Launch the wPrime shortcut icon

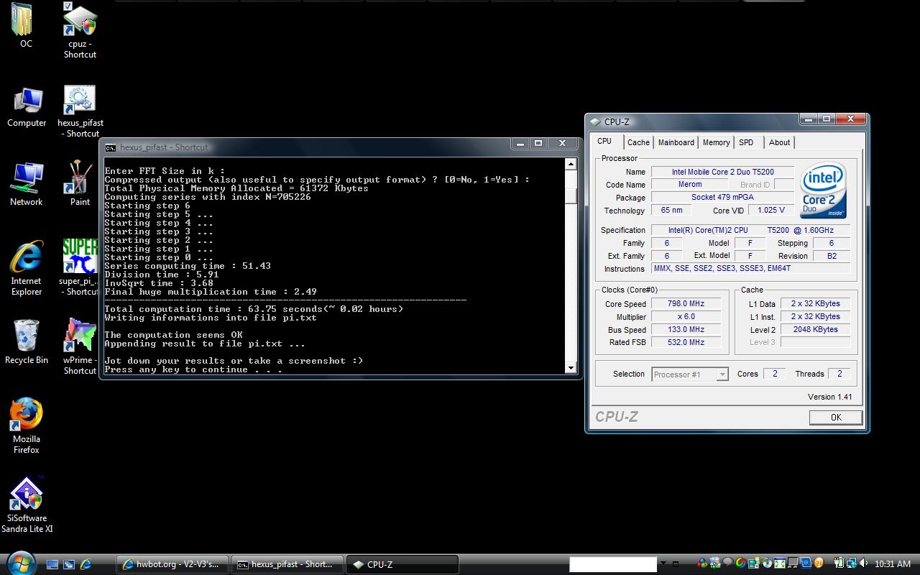(x=80, y=346)
